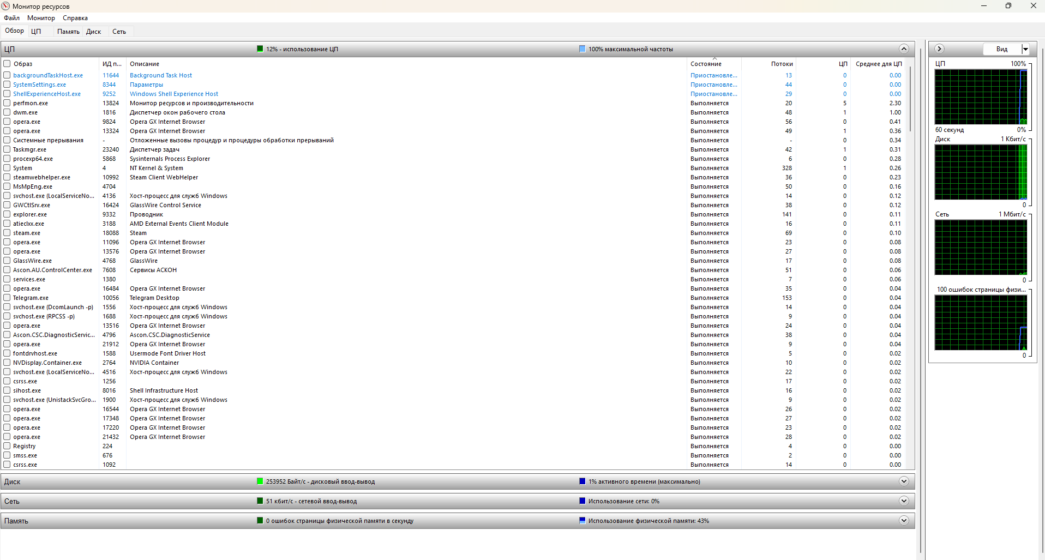Tick the checkbox for Telegram.exe
The height and width of the screenshot is (560, 1045).
point(7,298)
